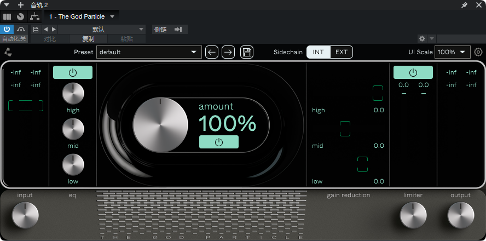Click the input meter bracket indicator
The height and width of the screenshot is (241, 486).
[25, 106]
